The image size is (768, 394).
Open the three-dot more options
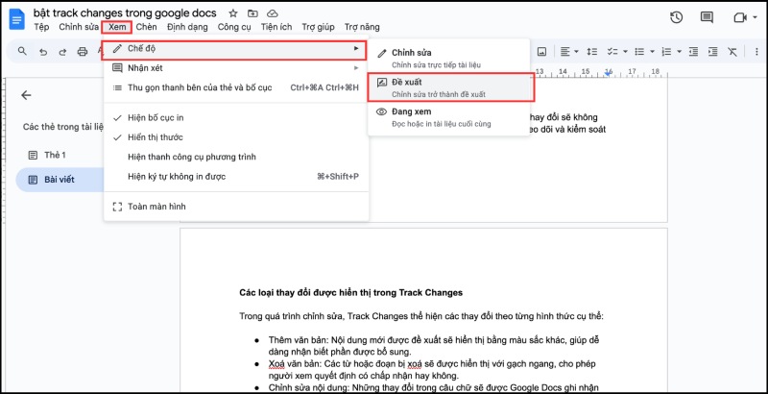pyautogui.click(x=757, y=51)
